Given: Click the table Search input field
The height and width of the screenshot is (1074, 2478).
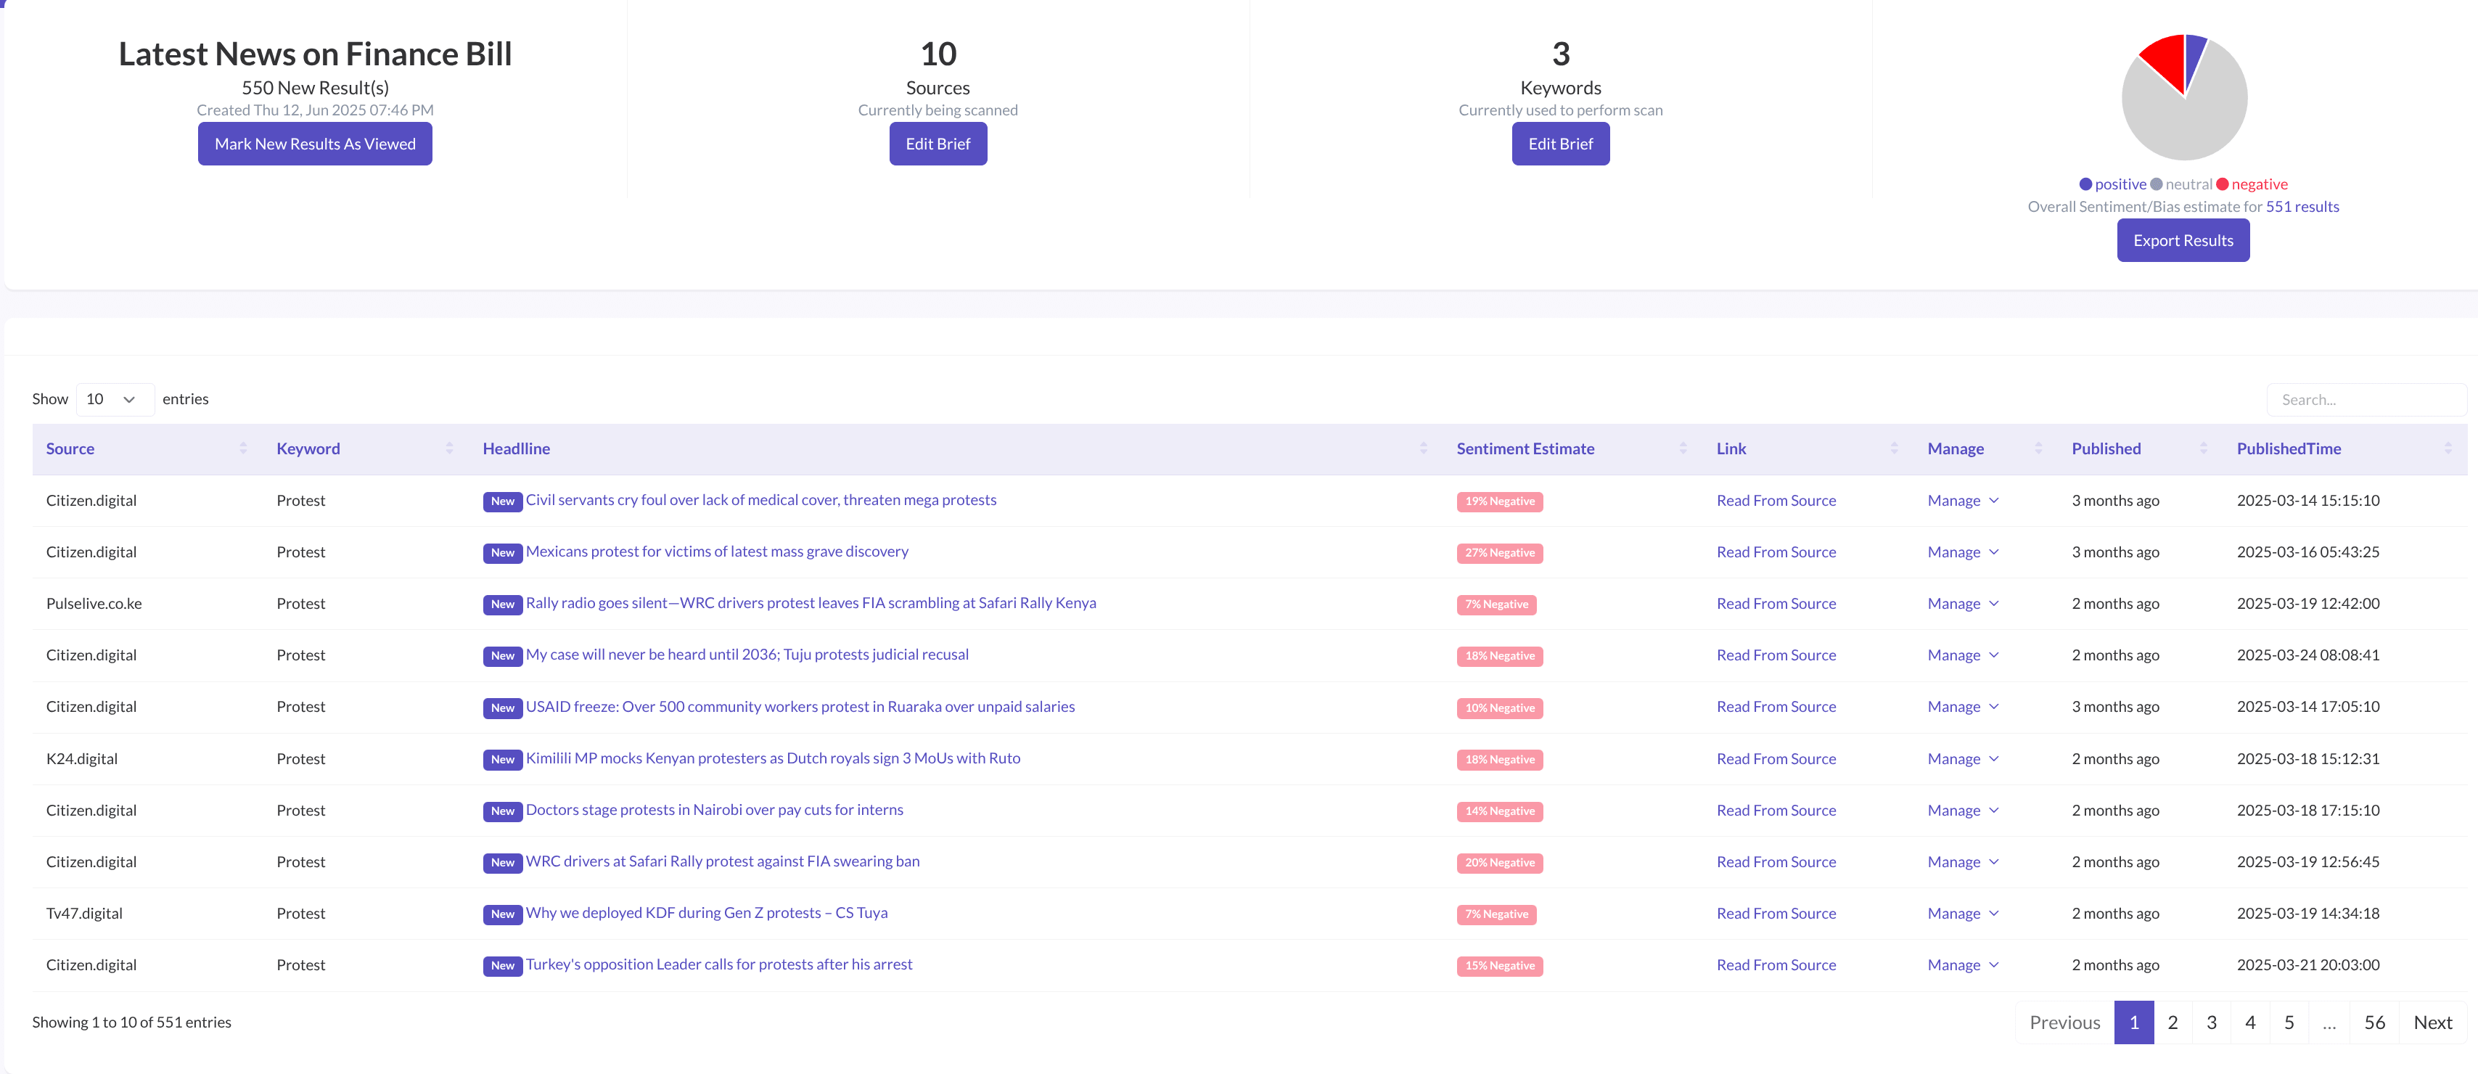Looking at the screenshot, I should click(x=2365, y=399).
